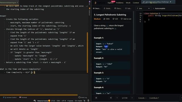Image resolution: width=182 pixels, height=102 pixels.
Task: Click the IDE editor vertical scrollbar
Action: click(x=87, y=53)
